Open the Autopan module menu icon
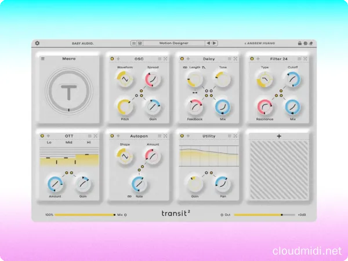The image size is (348, 261). coord(159,136)
